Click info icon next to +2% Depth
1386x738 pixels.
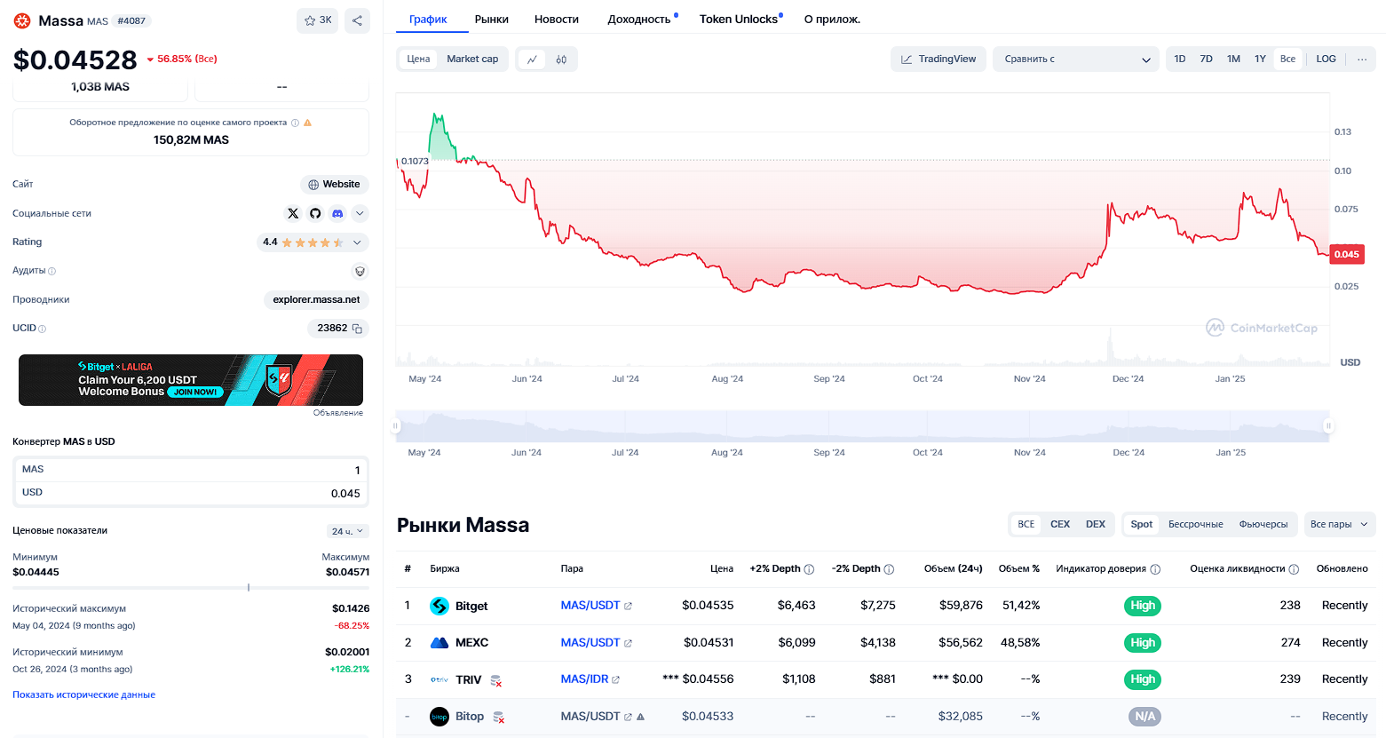pos(809,569)
